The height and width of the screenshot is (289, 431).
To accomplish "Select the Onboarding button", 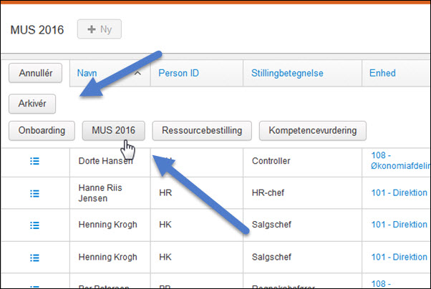I will coord(42,130).
